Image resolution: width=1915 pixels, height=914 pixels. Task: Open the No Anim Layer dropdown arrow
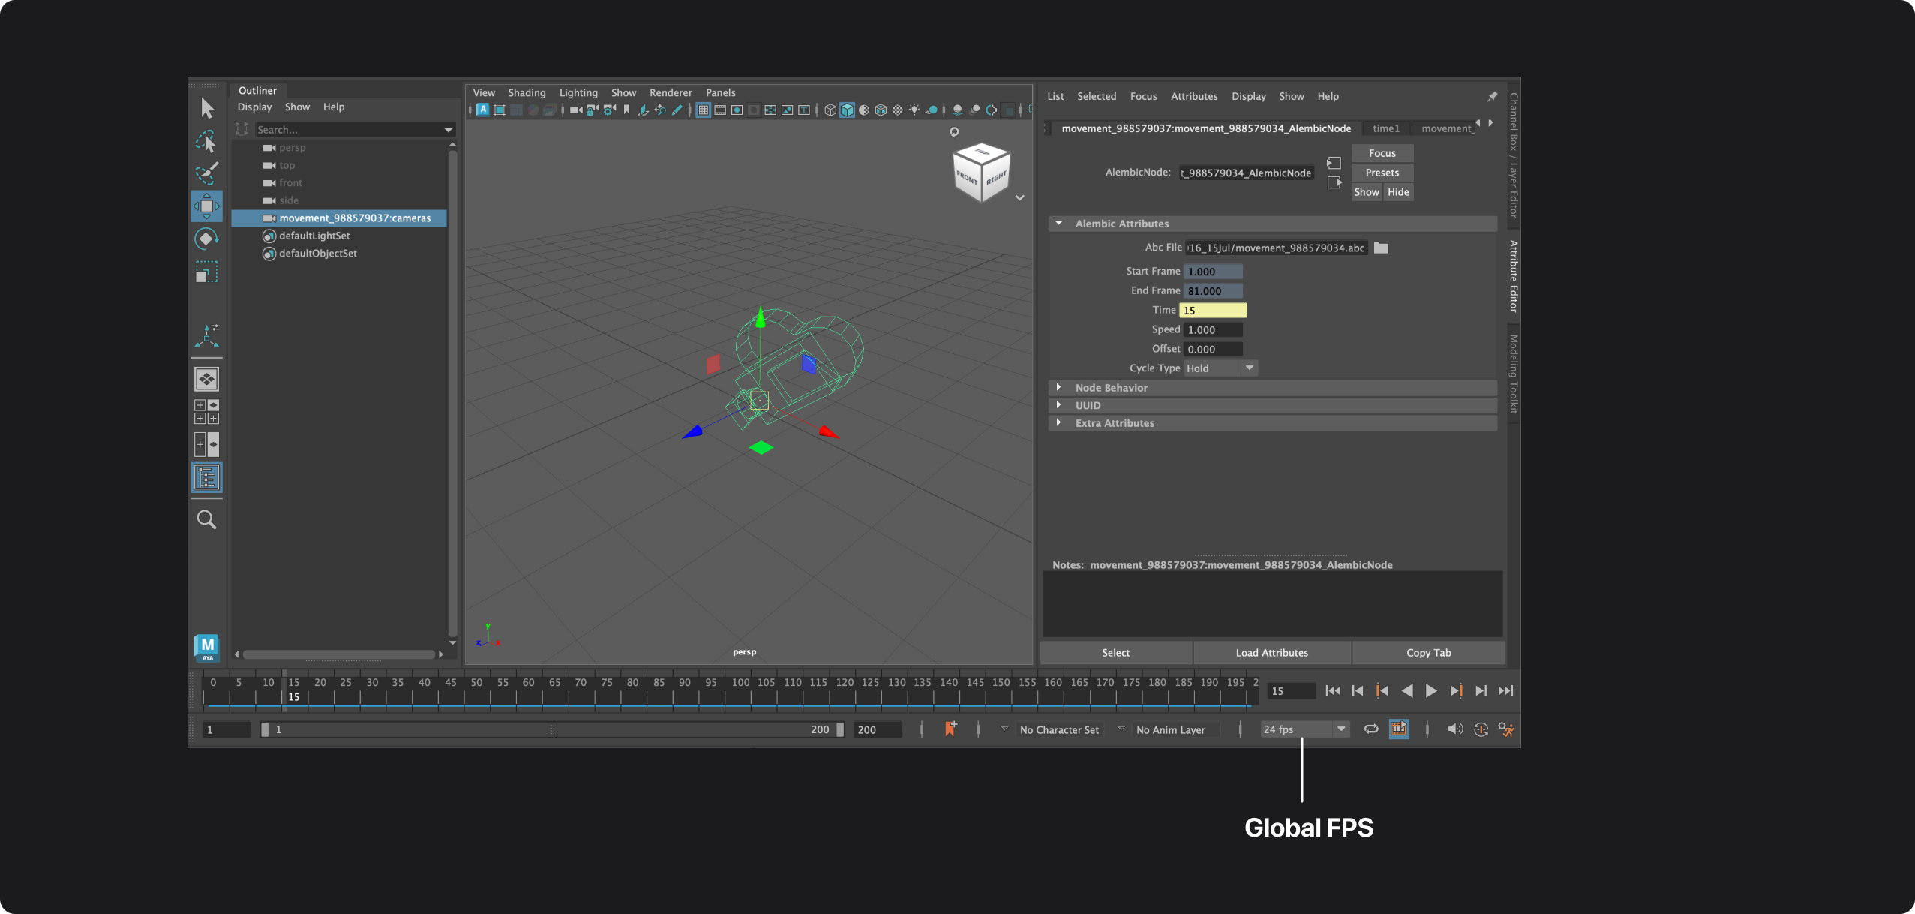point(1121,729)
